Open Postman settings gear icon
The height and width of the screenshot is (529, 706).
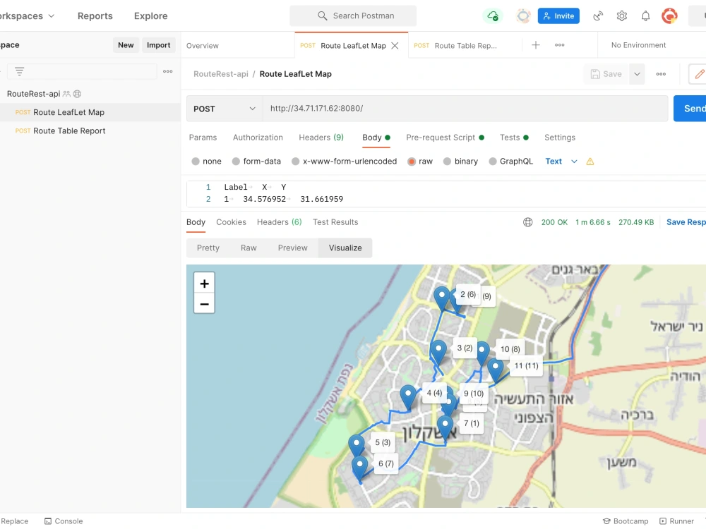[x=623, y=16]
